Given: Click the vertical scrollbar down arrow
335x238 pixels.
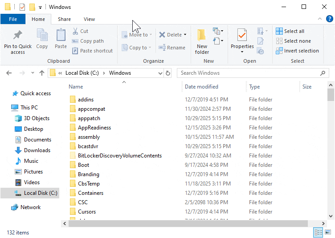Looking at the screenshot, I should click(331, 216).
